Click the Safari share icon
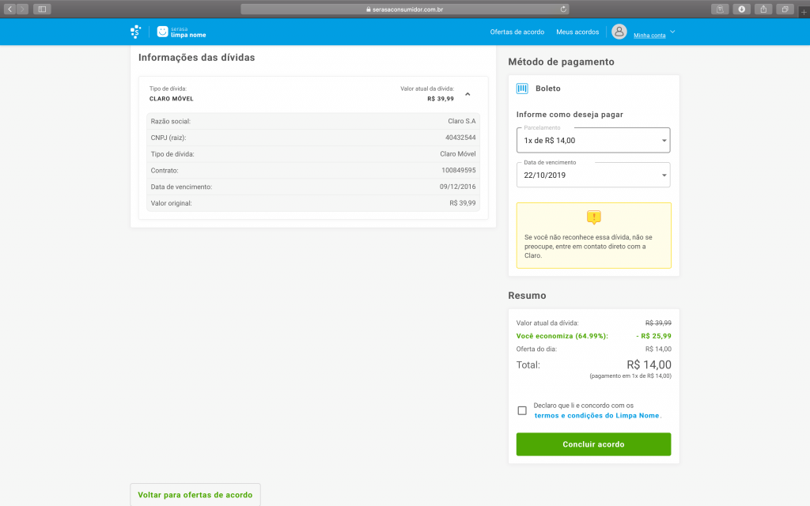810x506 pixels. pos(763,9)
